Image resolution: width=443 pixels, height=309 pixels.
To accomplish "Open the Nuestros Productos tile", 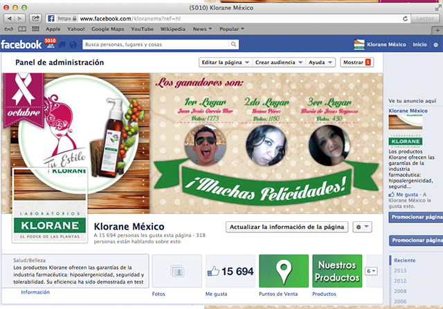I will 337,271.
